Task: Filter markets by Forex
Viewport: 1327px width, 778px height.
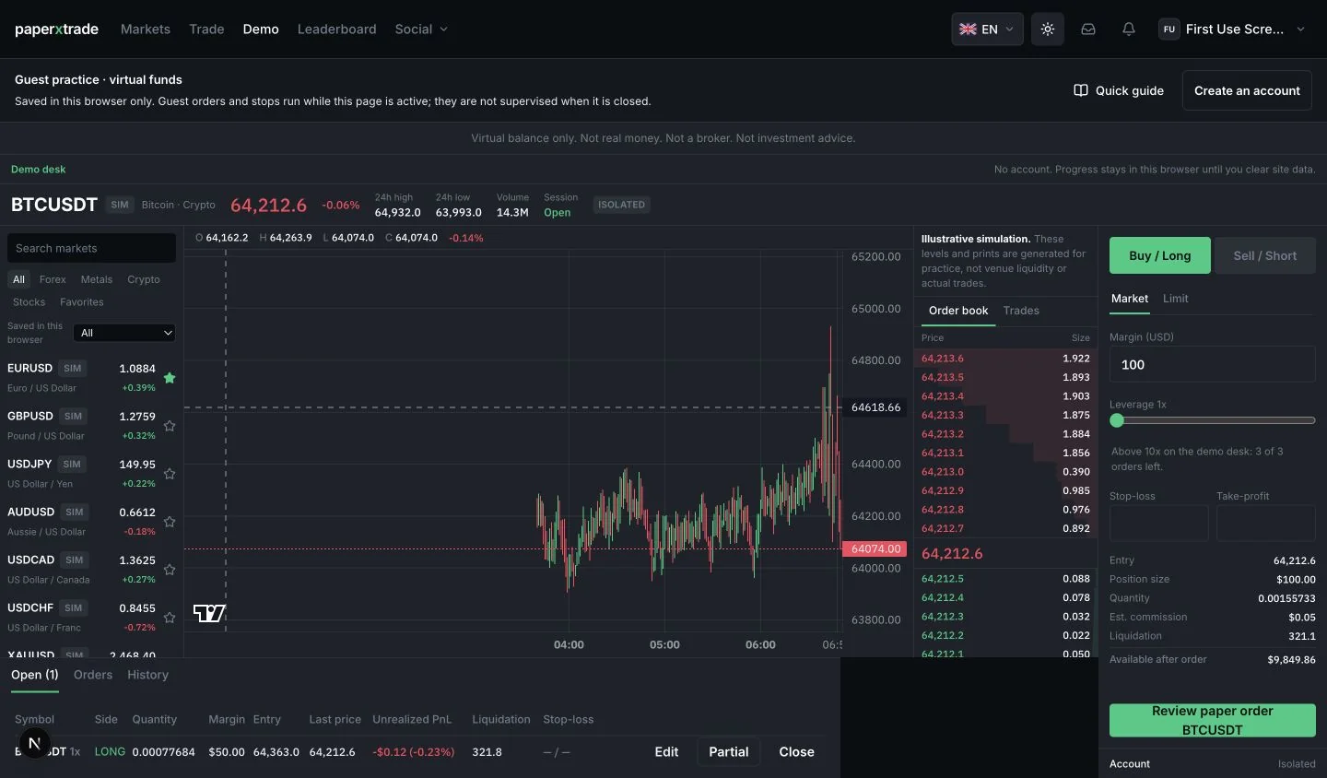Action: tap(53, 279)
